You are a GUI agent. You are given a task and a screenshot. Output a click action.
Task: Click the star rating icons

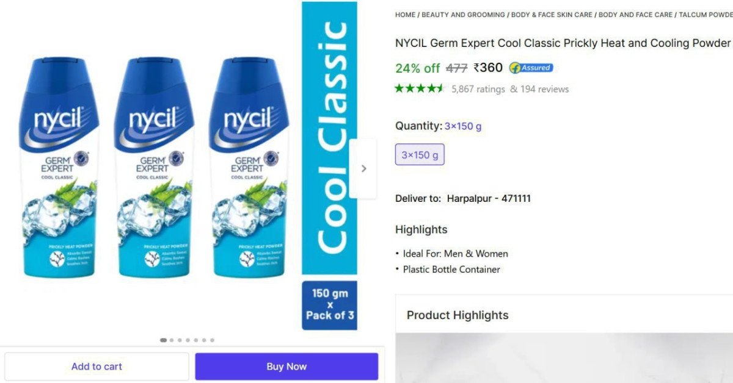pyautogui.click(x=420, y=88)
